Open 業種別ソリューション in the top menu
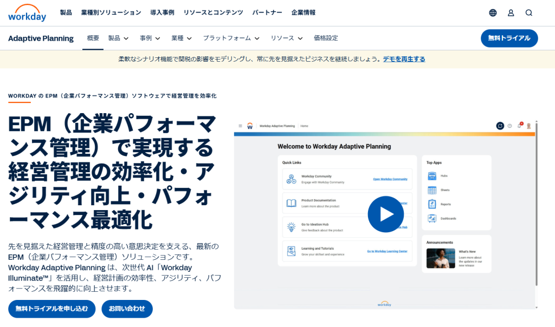 (111, 13)
